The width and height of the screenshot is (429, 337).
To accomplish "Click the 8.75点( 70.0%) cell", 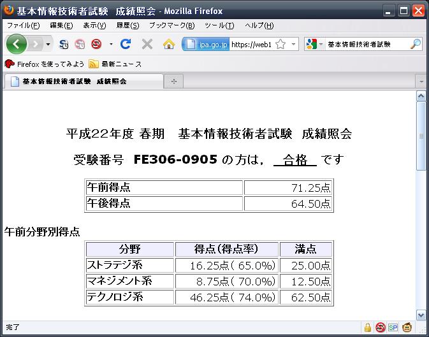I will click(x=227, y=281).
